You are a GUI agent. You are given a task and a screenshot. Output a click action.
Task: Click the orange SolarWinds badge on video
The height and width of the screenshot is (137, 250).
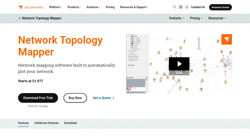click(x=227, y=40)
